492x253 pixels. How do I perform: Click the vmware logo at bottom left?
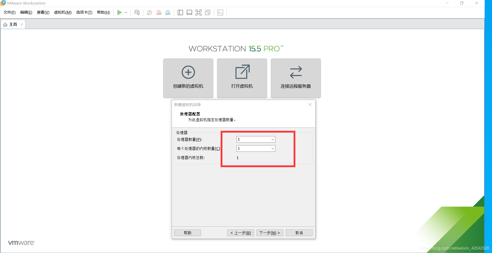coord(21,243)
